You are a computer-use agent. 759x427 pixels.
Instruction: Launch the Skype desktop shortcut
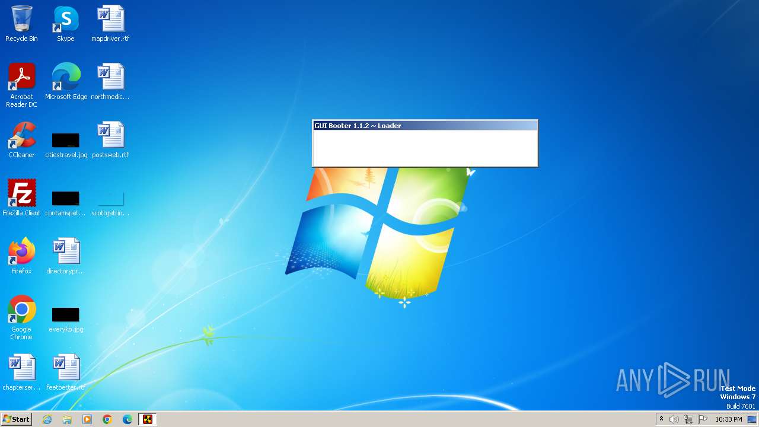66,24
